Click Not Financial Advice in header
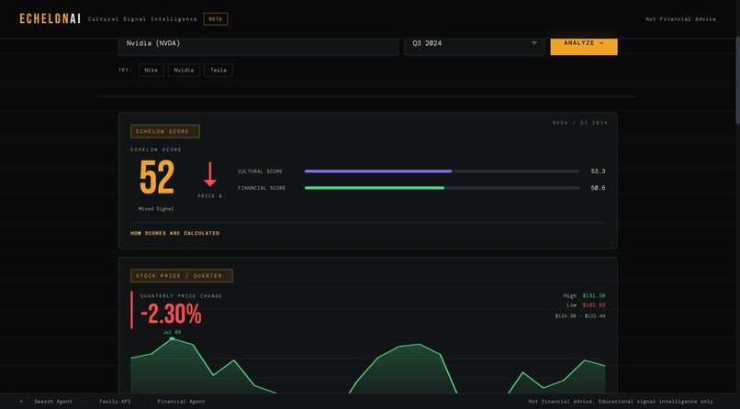The image size is (740, 409). 680,19
